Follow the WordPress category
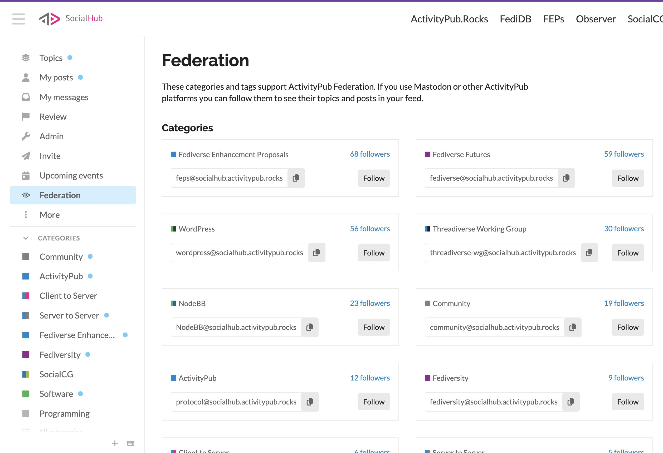Viewport: 663px width, 453px height. [x=374, y=253]
